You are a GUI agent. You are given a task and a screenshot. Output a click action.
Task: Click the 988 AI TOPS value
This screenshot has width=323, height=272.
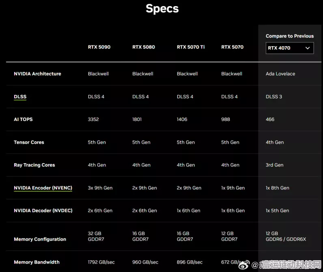pos(226,119)
